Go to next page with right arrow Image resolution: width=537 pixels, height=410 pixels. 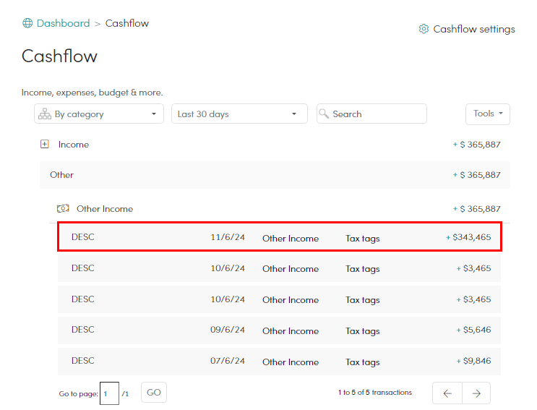(476, 393)
